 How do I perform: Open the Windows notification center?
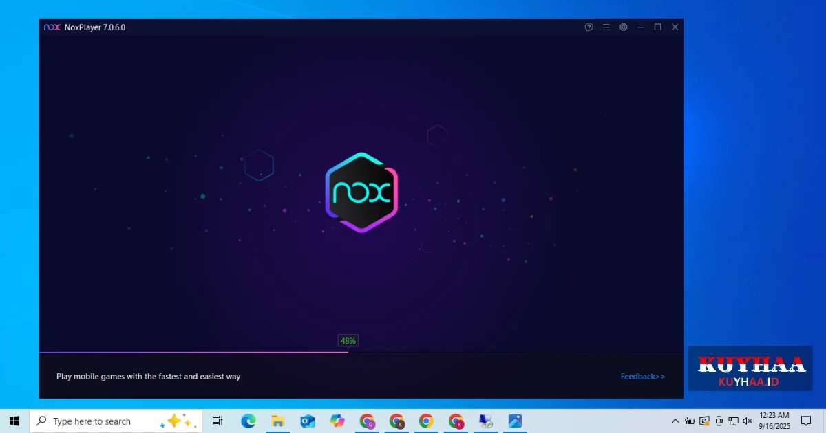coord(806,421)
